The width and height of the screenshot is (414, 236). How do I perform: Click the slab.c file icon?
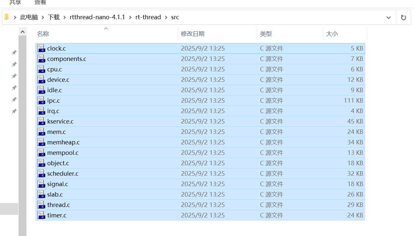41,194
